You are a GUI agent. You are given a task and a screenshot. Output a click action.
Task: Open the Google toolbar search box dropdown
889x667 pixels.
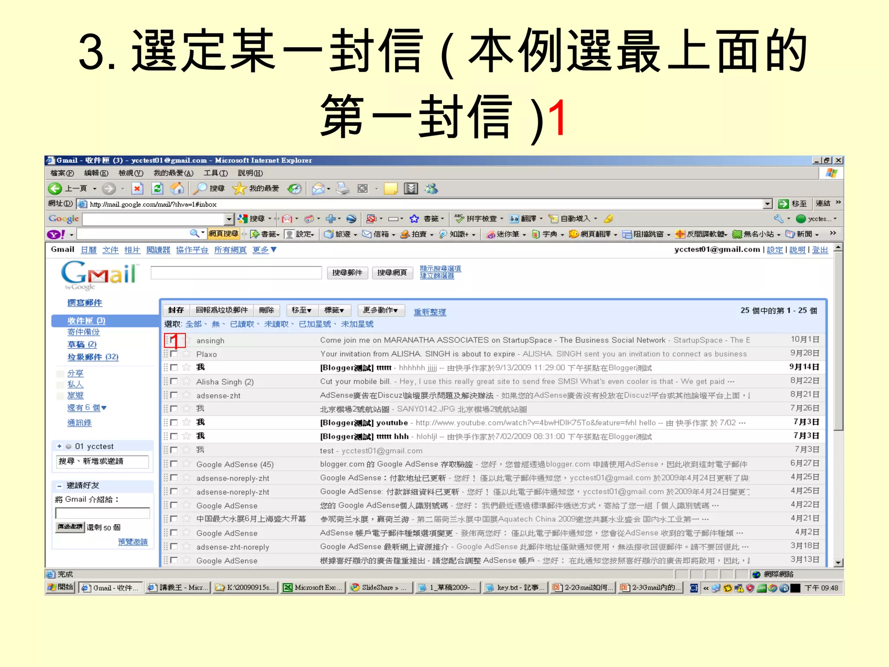229,219
